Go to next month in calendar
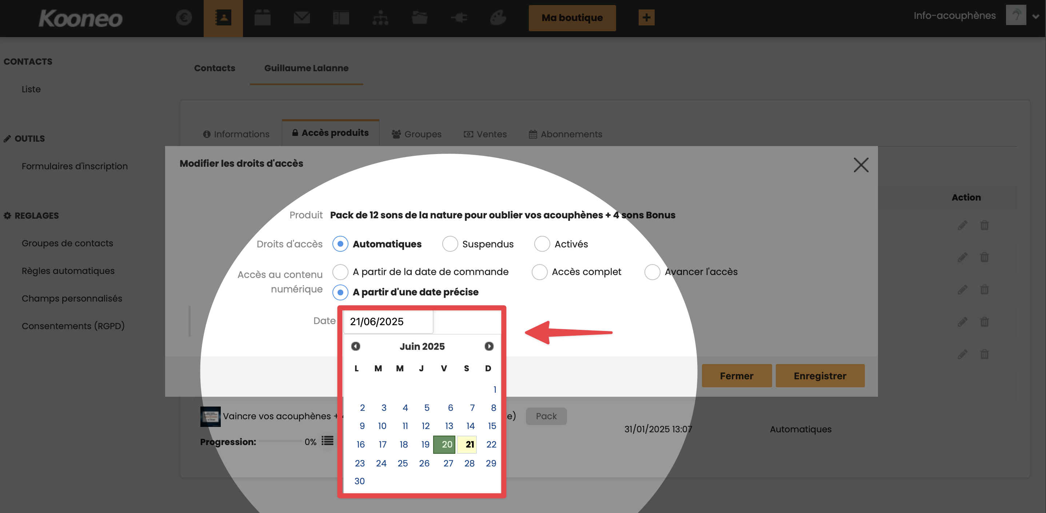 (x=489, y=346)
